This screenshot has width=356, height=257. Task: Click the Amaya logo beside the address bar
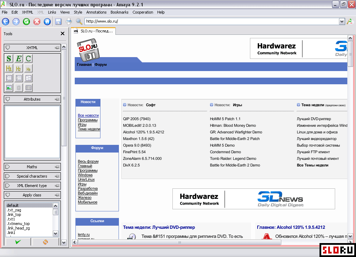click(350, 21)
